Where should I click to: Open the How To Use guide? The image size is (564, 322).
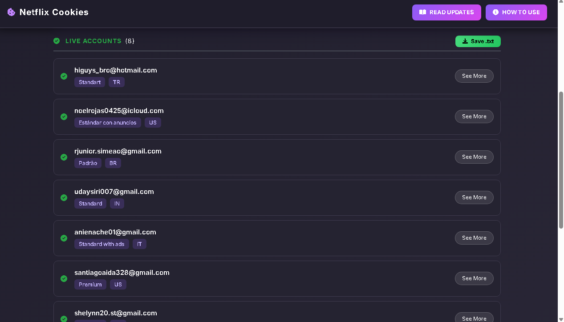516,12
